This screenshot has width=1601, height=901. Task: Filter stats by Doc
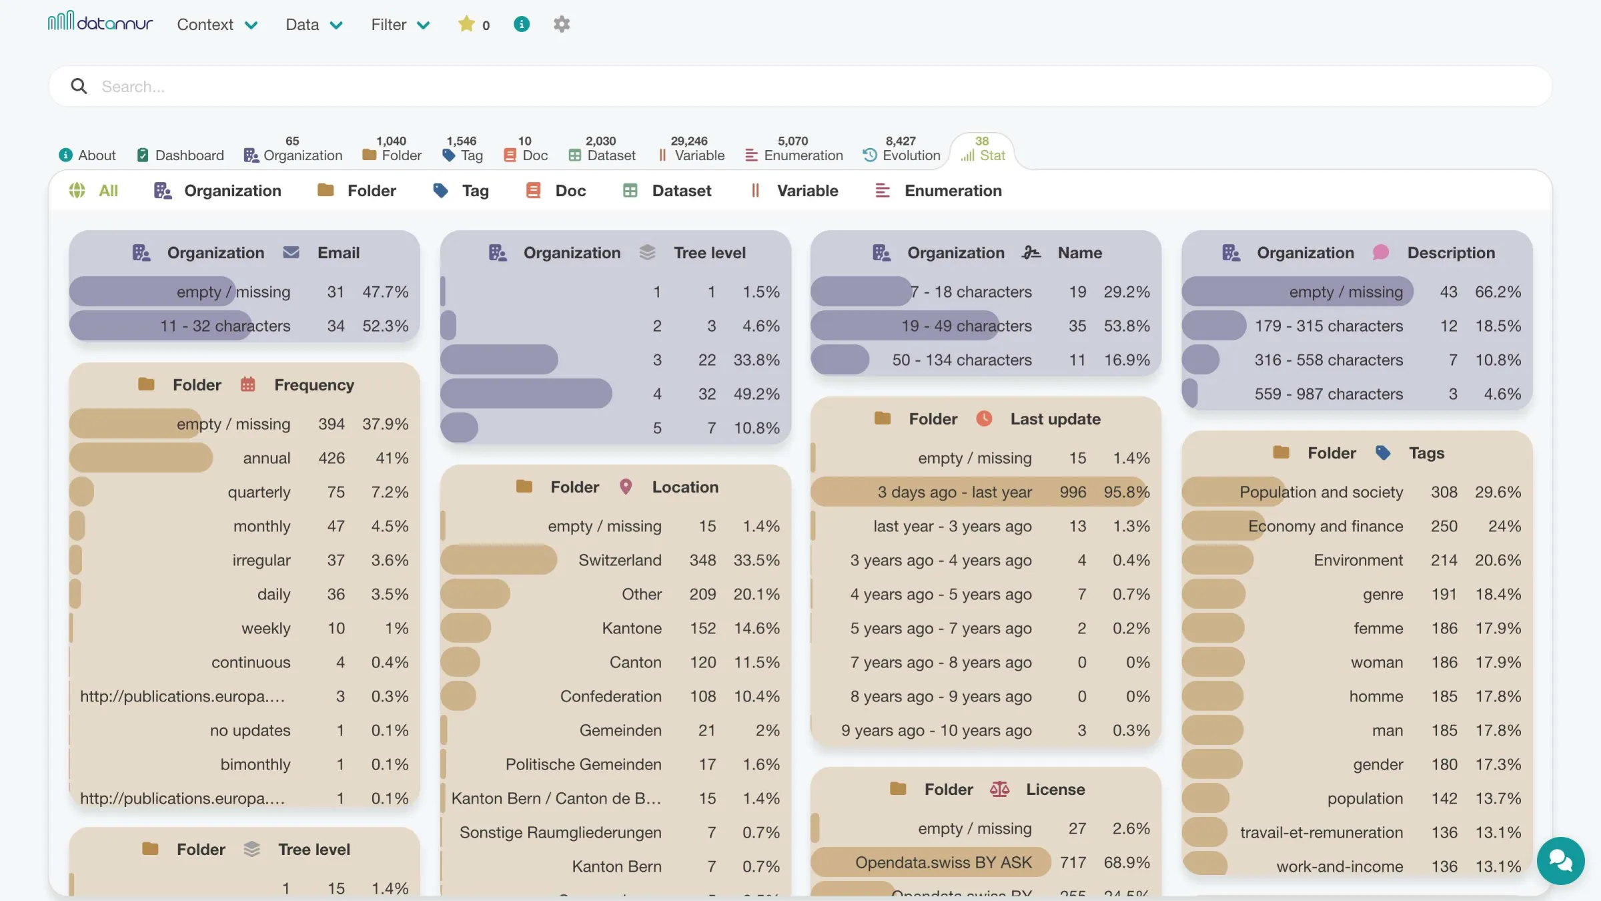pyautogui.click(x=556, y=191)
